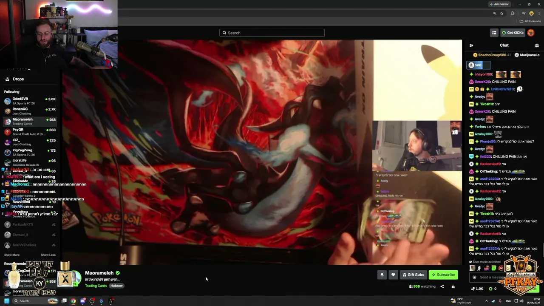Open the volume control in the system tray

click(521, 301)
